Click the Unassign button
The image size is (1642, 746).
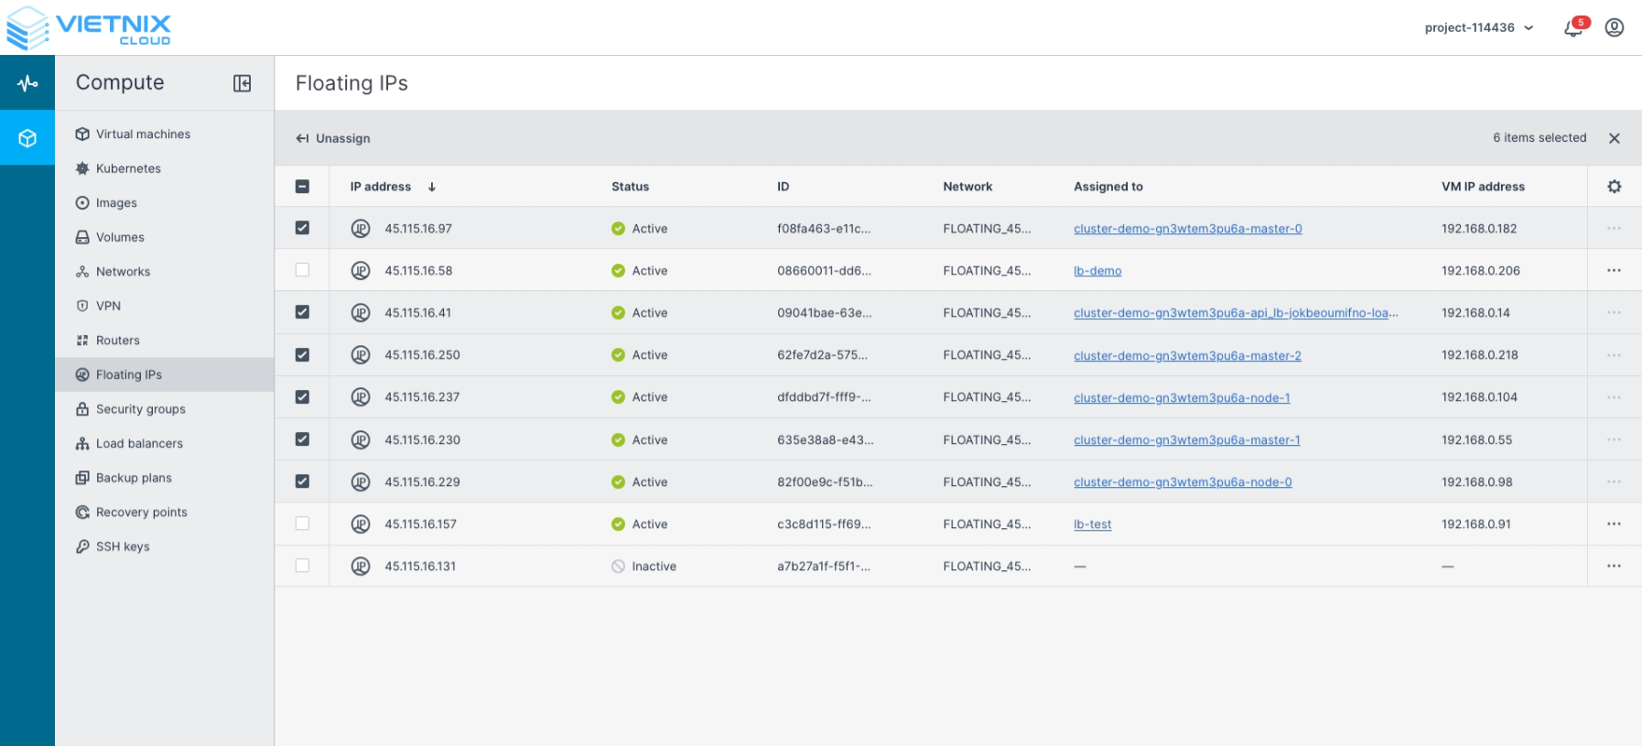point(333,138)
